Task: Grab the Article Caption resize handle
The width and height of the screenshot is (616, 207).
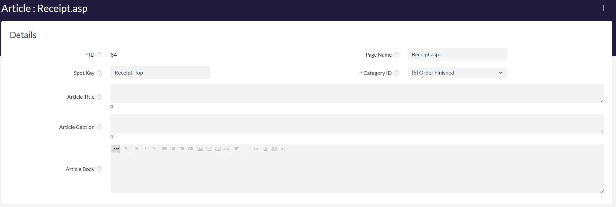Action: pos(602,131)
